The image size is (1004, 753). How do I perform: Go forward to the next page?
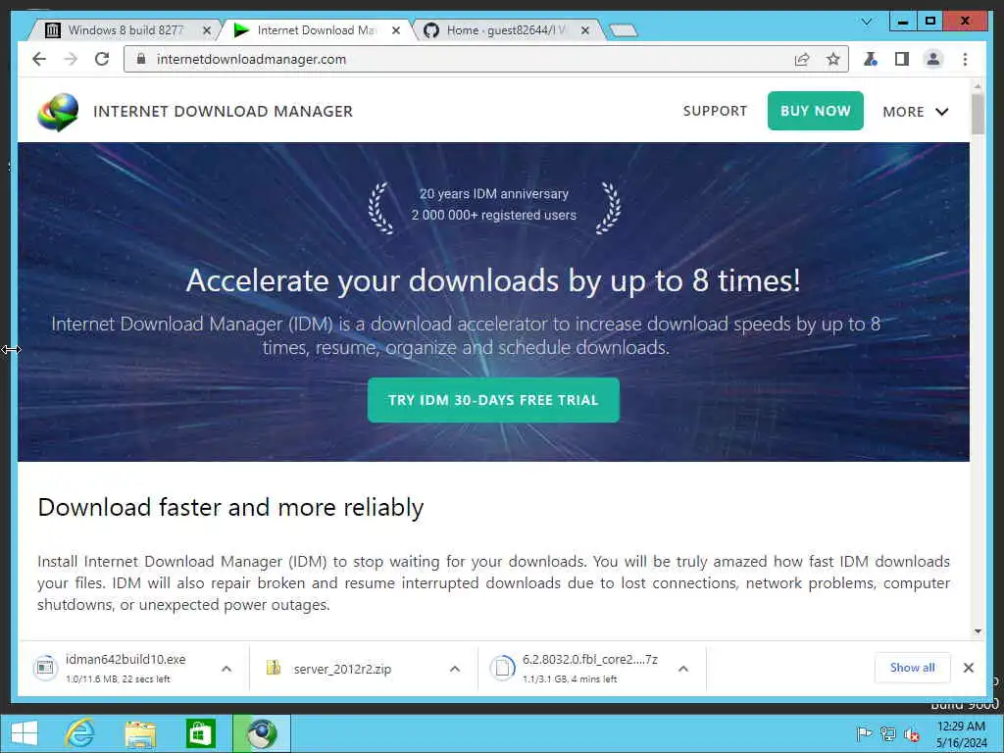pyautogui.click(x=71, y=59)
